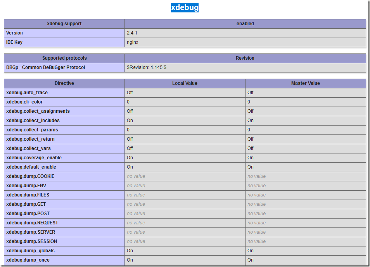Select the 'enabled' header cell
This screenshot has width=370, height=267.
click(245, 24)
